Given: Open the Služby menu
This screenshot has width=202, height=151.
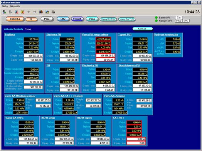Looking at the screenshot, I should (x=5, y=6).
